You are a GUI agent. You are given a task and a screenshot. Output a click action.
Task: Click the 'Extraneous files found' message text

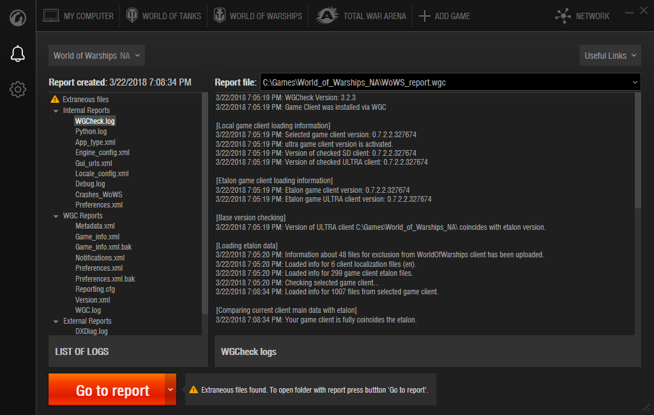coord(314,390)
